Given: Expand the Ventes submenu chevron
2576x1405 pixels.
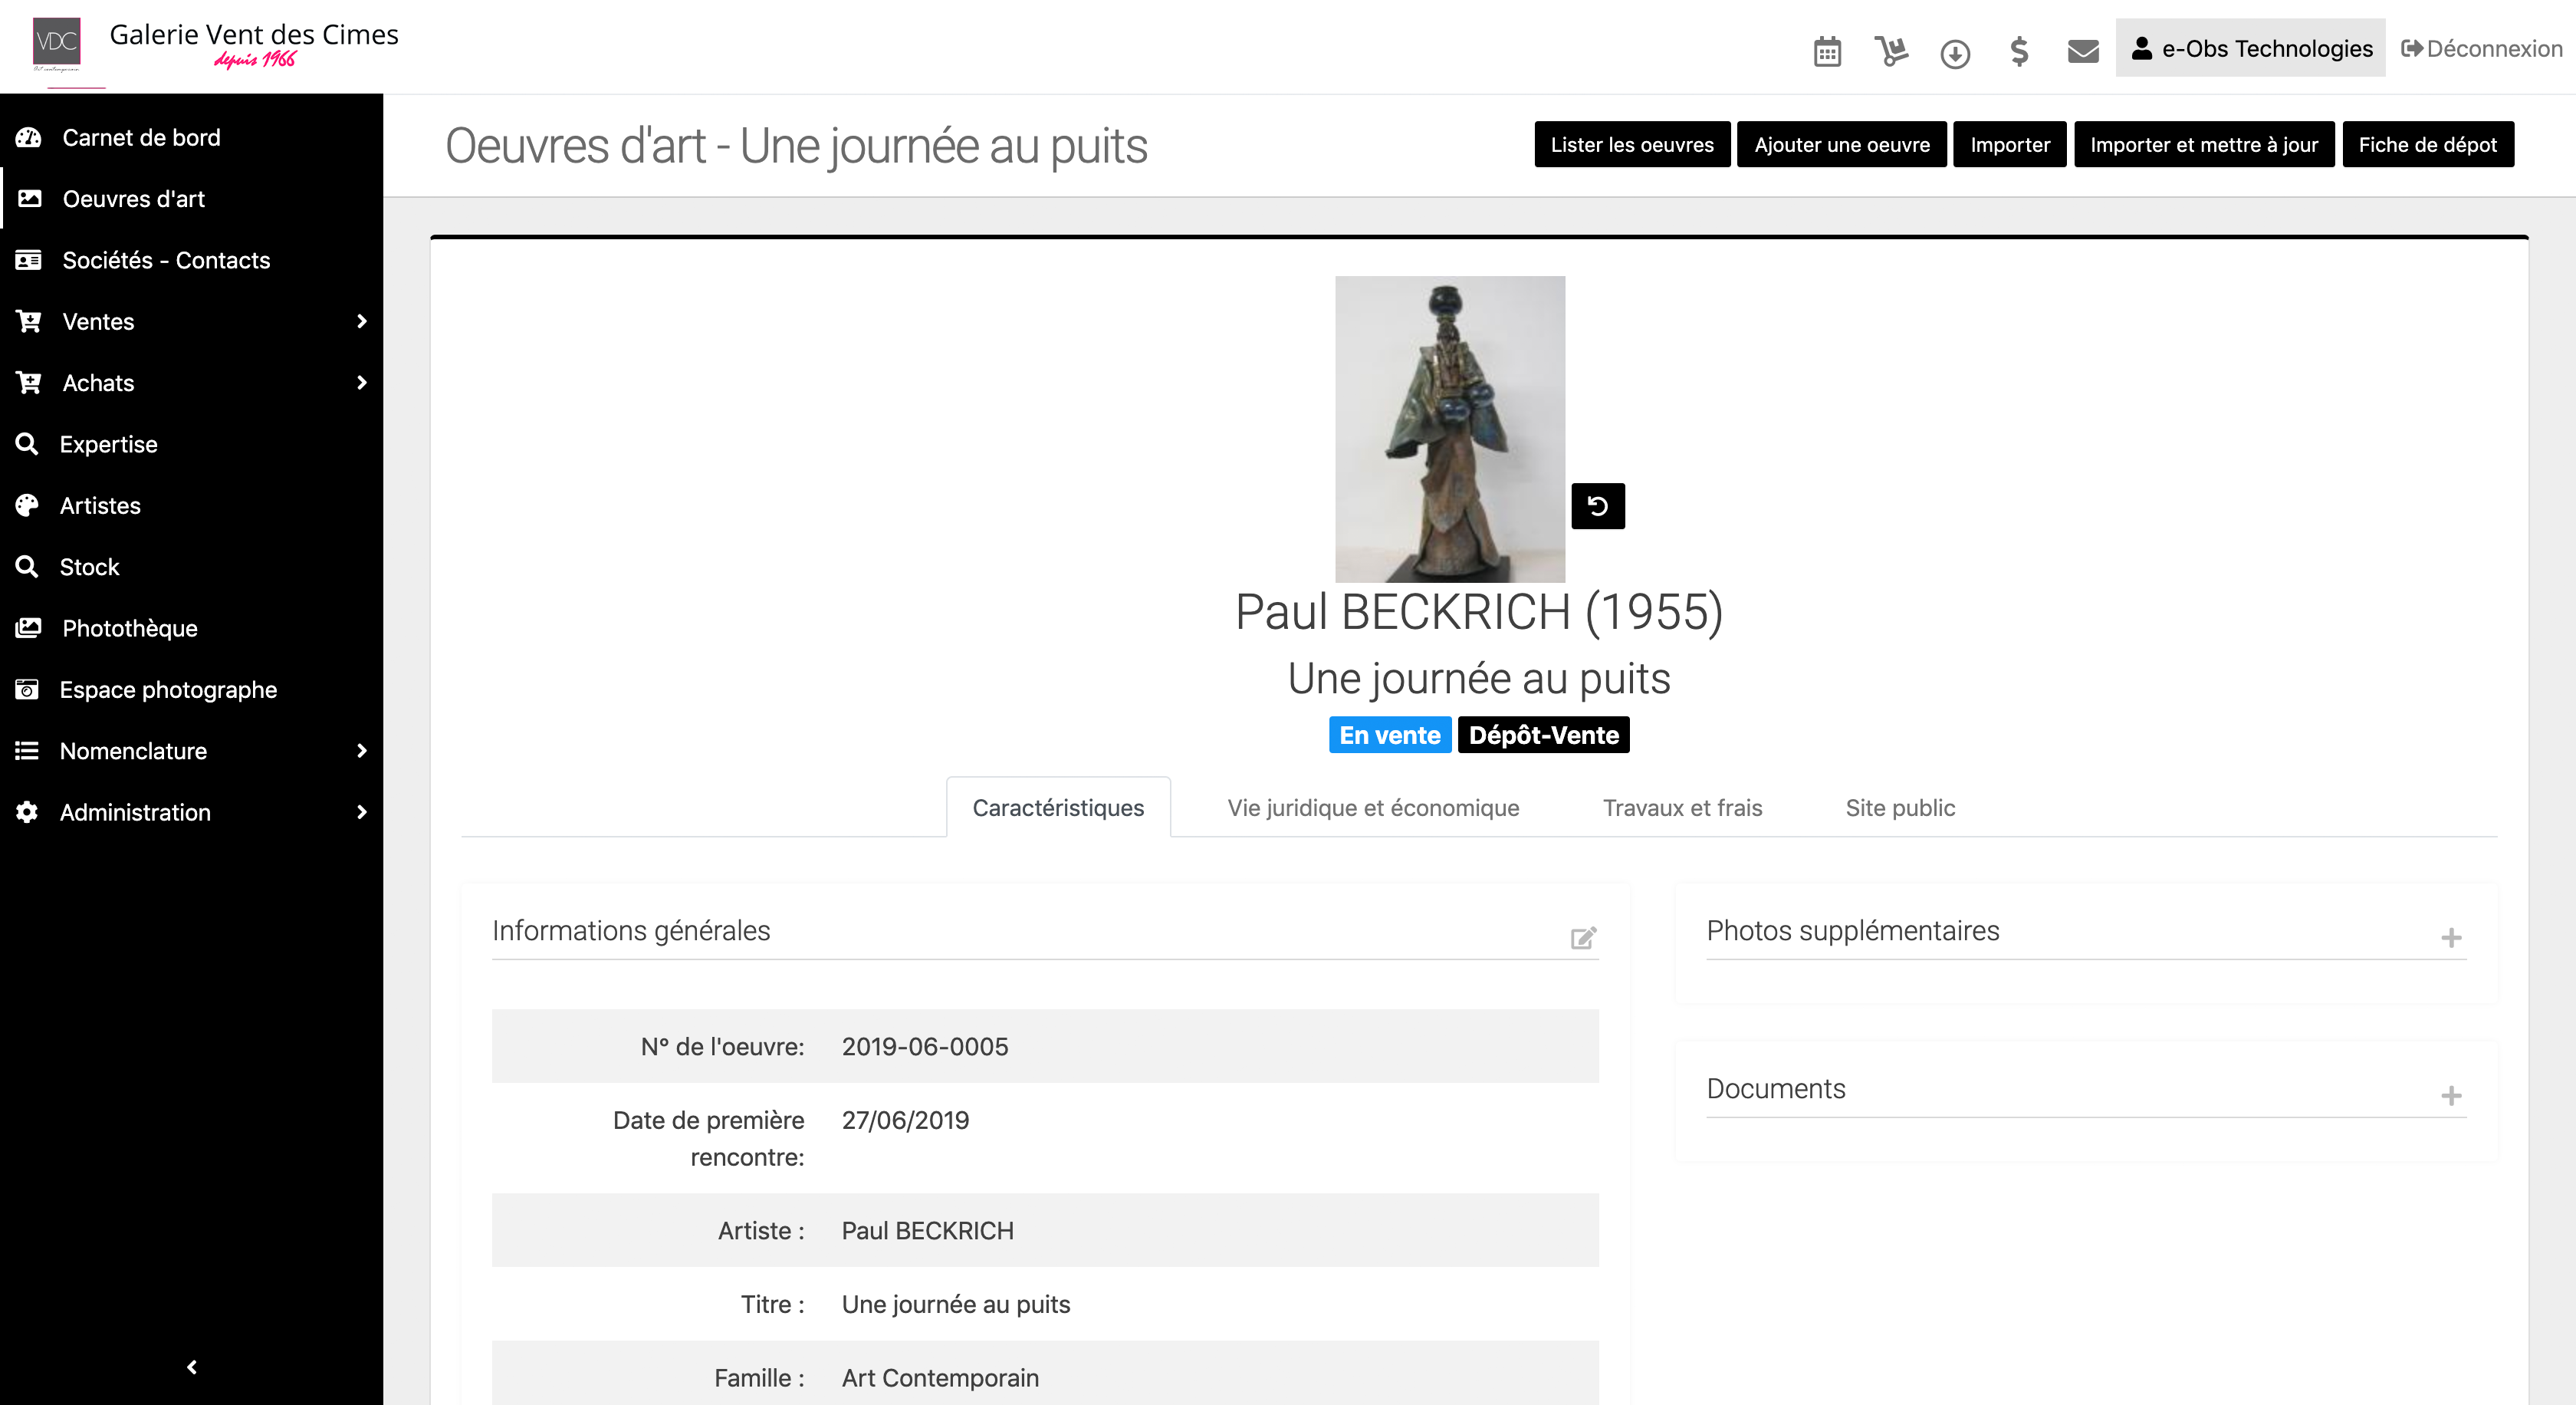Looking at the screenshot, I should point(362,321).
